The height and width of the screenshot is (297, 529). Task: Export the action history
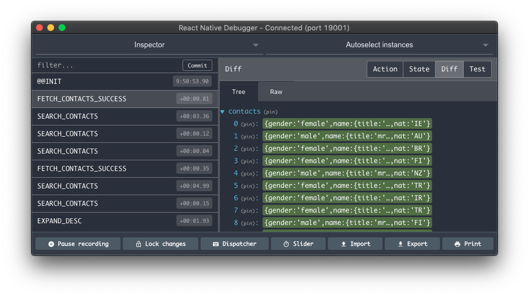click(412, 244)
